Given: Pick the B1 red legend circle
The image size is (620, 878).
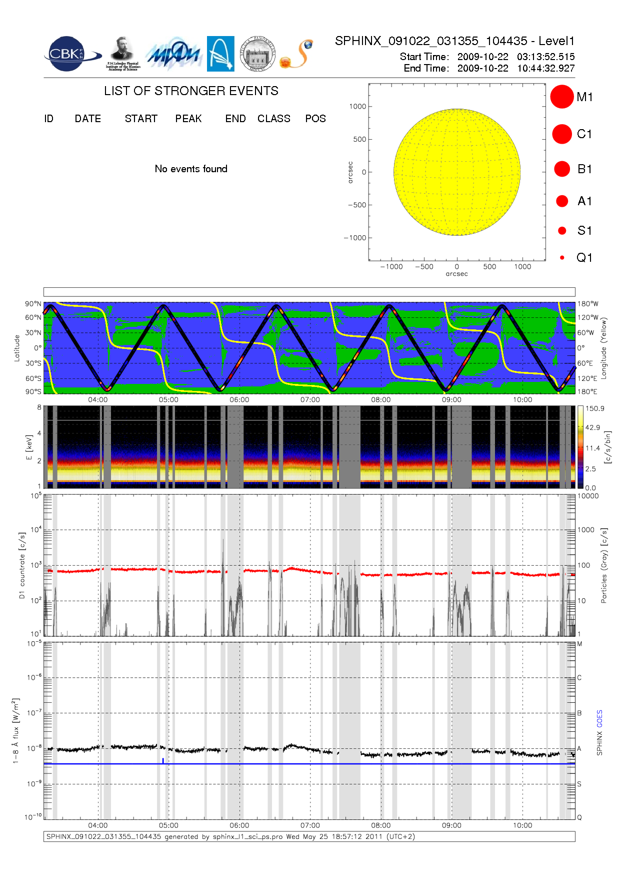Looking at the screenshot, I should point(562,169).
